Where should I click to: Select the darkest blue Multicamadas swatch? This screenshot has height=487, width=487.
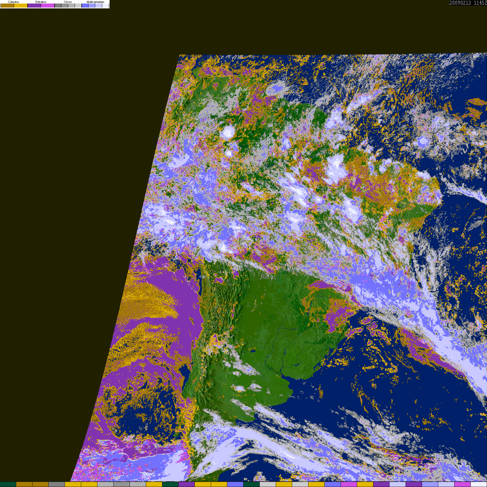click(85, 5)
